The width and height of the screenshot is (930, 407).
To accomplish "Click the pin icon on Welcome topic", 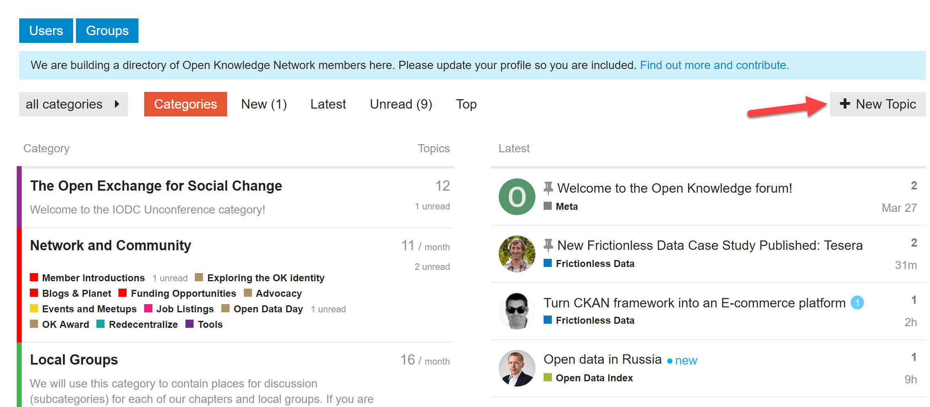I will [x=548, y=188].
